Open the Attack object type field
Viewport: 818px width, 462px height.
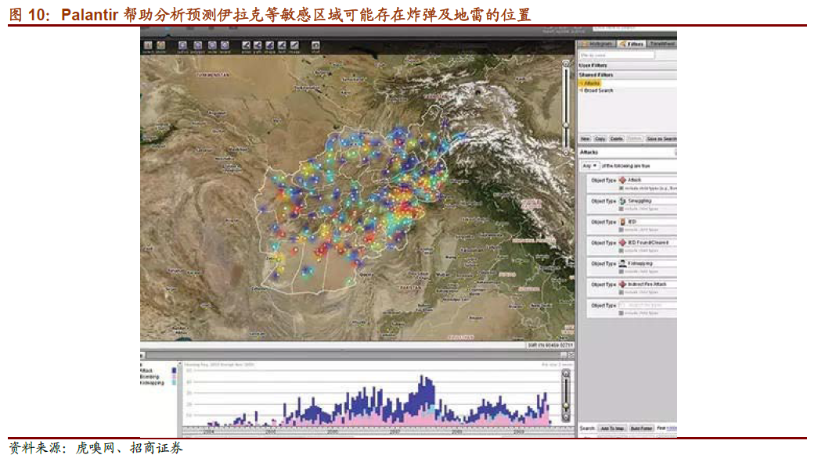(x=647, y=181)
